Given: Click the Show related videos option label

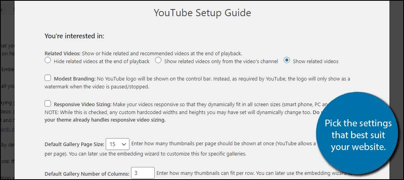Looking at the screenshot, I should pos(316,62).
